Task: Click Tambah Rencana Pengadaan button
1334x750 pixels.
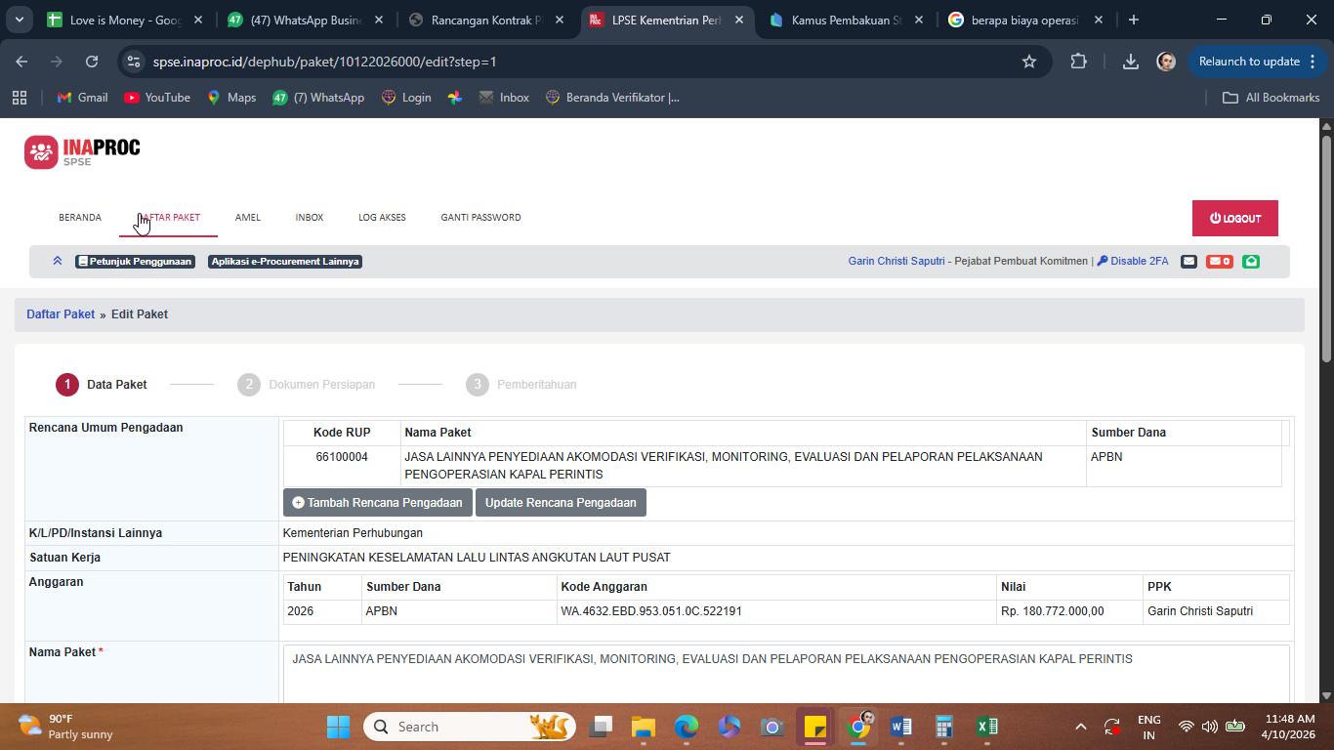Action: [377, 503]
